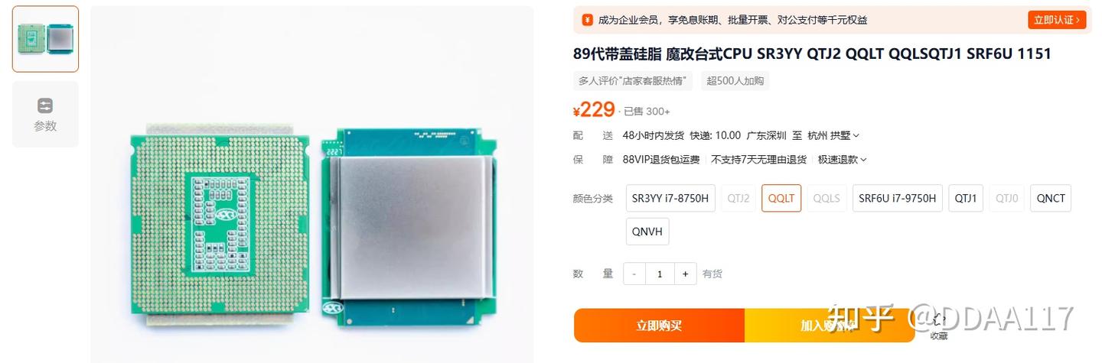
Task: Choose the QTJ1 variant
Action: [966, 198]
